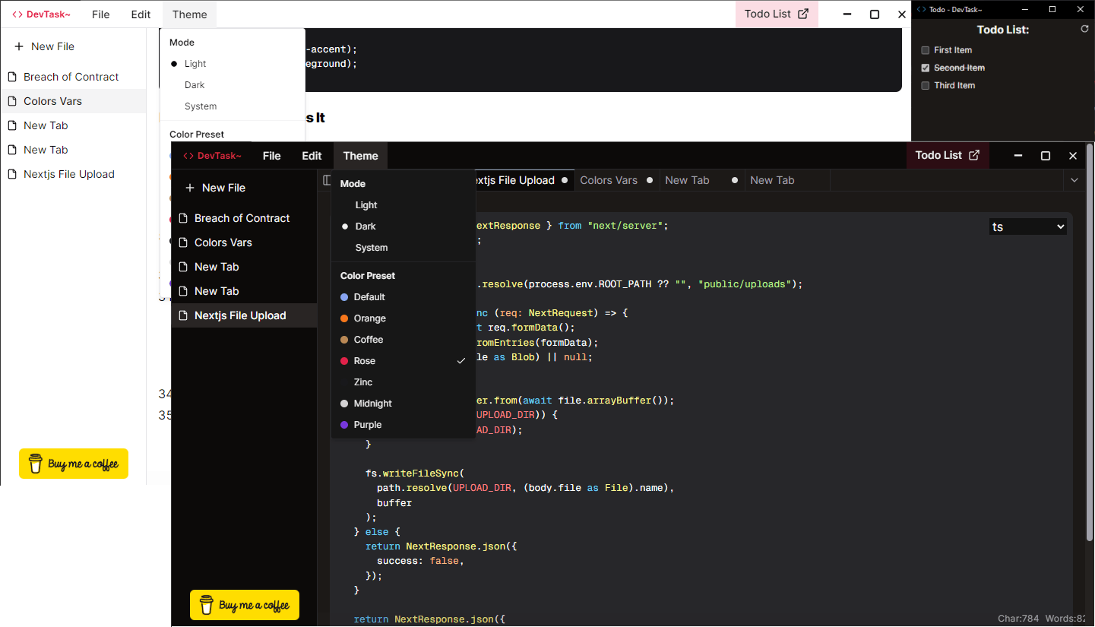Toggle the sidebar panel icon in the dark window
Screen dimensions: 1095x627
pyautogui.click(x=327, y=180)
